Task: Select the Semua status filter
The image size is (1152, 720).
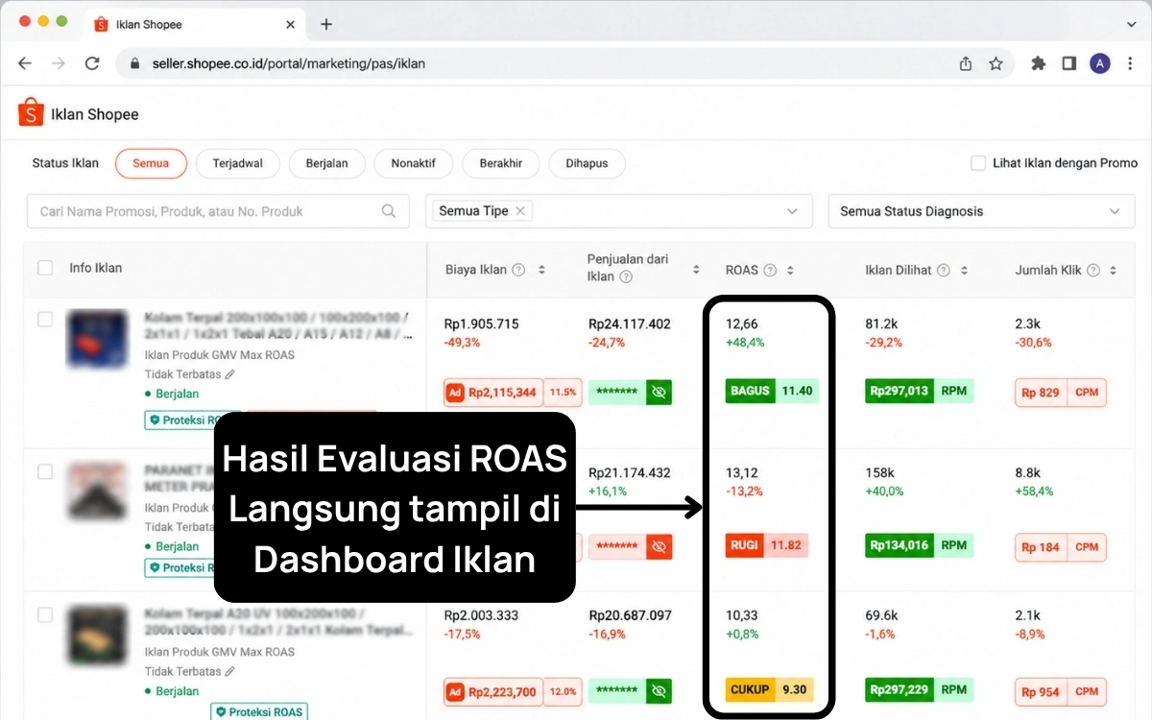Action: click(x=151, y=163)
